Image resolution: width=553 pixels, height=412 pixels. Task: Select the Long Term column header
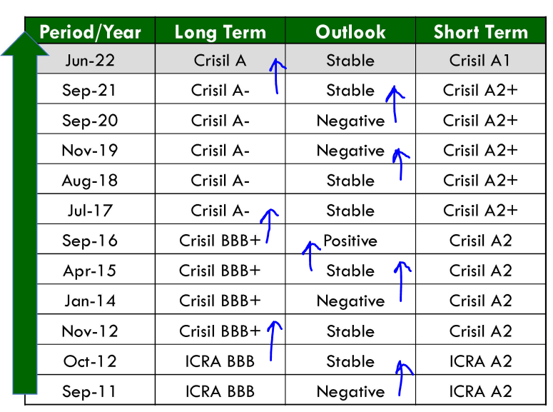click(220, 32)
